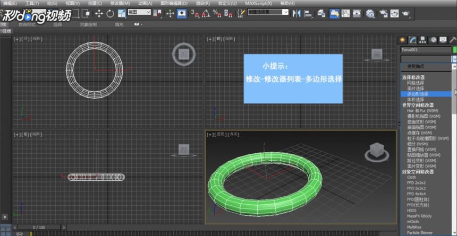
Task: Toggle Percent Snap
Action: click(217, 13)
